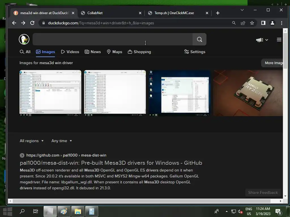
Task: Open pal1000/mesa-dist-win GitHub result title
Action: pos(111,163)
